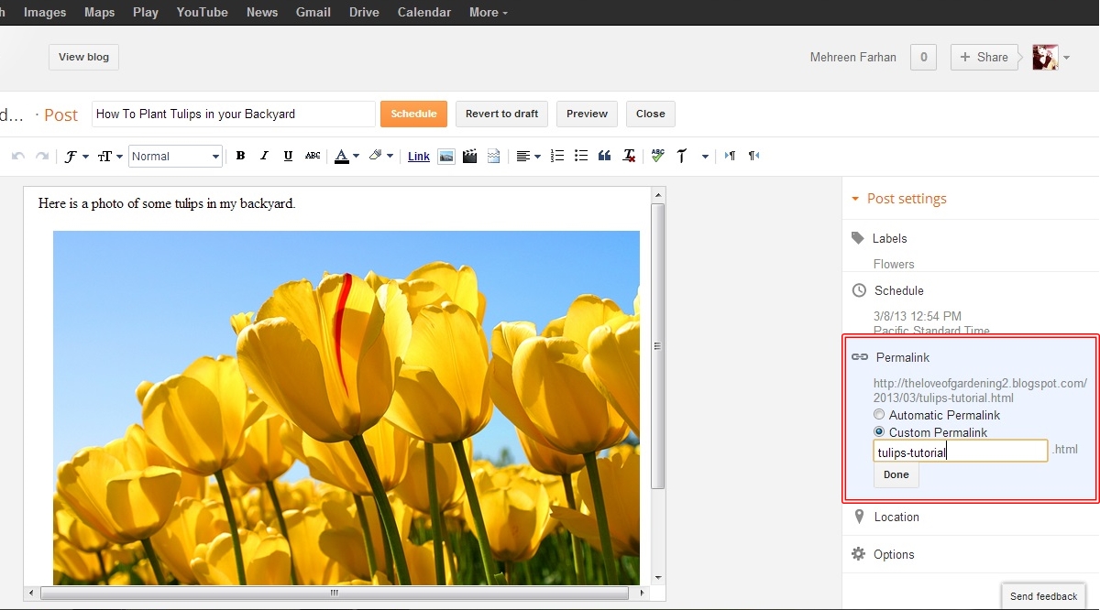Toggle the numbered list
1100x610 pixels.
557,156
